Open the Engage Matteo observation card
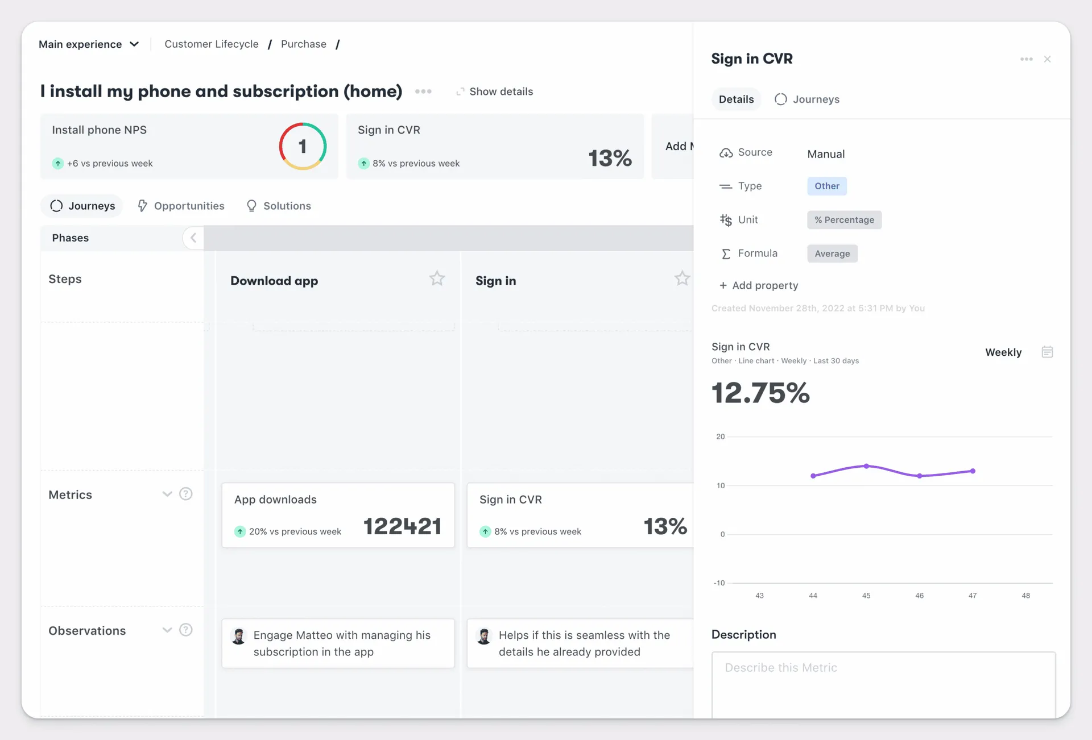Viewport: 1092px width, 740px height. point(338,643)
